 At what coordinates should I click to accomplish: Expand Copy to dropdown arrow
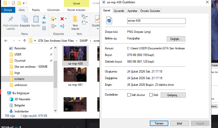(x=56, y=26)
